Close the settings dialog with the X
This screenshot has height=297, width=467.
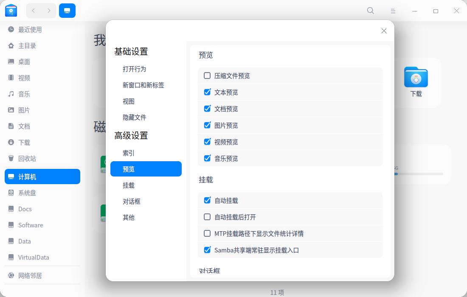(384, 31)
